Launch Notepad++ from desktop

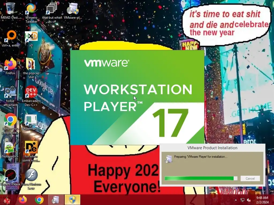[10, 149]
